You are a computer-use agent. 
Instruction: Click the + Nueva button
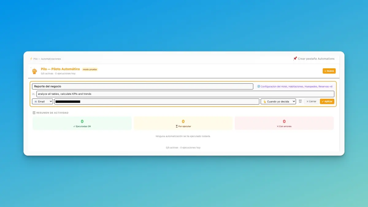(x=329, y=71)
